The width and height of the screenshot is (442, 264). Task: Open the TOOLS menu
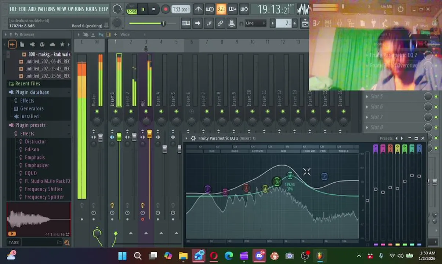[x=91, y=9]
